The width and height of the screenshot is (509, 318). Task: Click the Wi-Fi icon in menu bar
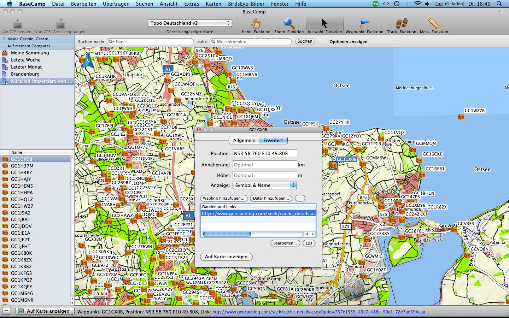(x=417, y=4)
